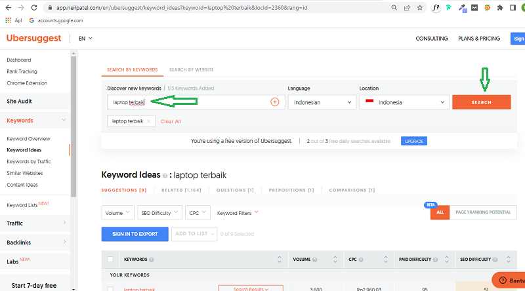Open ADD TO LIST dropdown
Screen dimensions: 525x291
click(194, 234)
